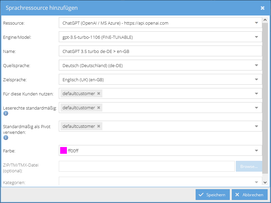Click Browse... button for TMX file
271x203 pixels.
tap(249, 167)
